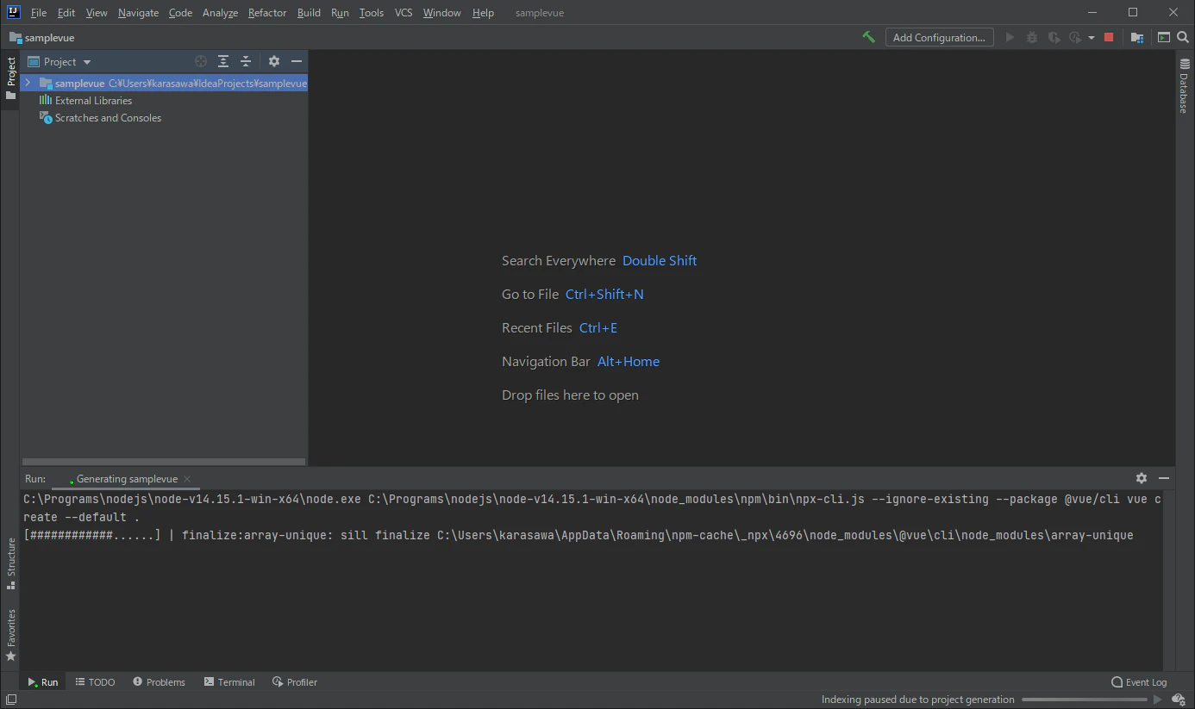Toggle the Structure sidebar tool window button
The height and width of the screenshot is (709, 1195).
point(10,563)
